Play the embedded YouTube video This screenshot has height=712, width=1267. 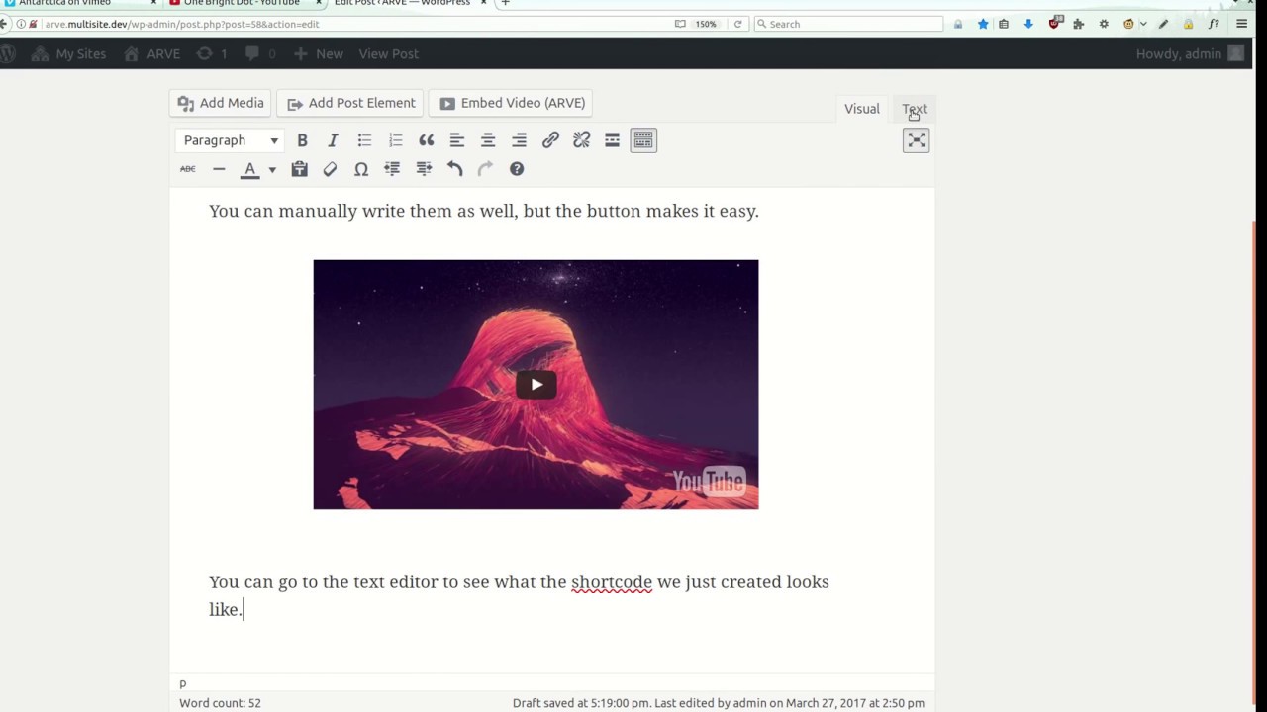(x=536, y=385)
